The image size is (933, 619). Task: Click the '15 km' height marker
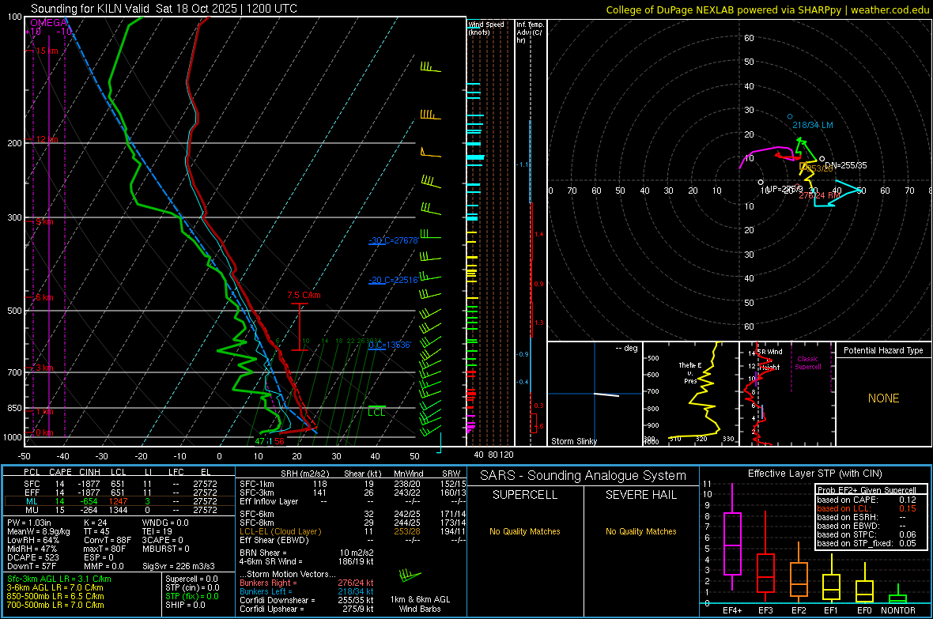pos(47,51)
